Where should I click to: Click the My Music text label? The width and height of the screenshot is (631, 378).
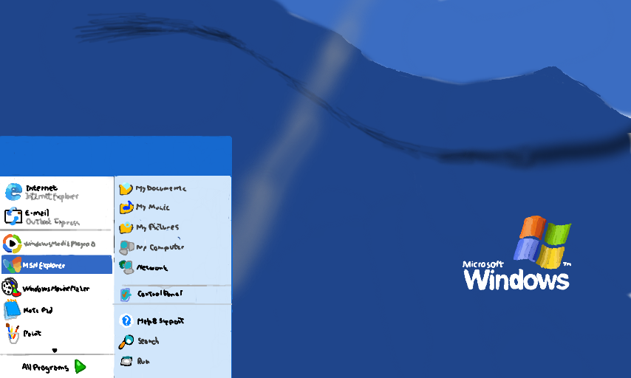pos(152,207)
